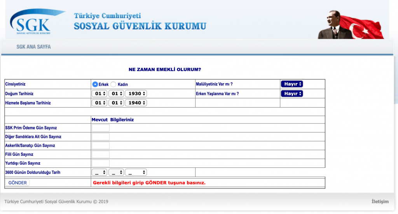Click the Doğum Tarihiniz label

pos(19,94)
